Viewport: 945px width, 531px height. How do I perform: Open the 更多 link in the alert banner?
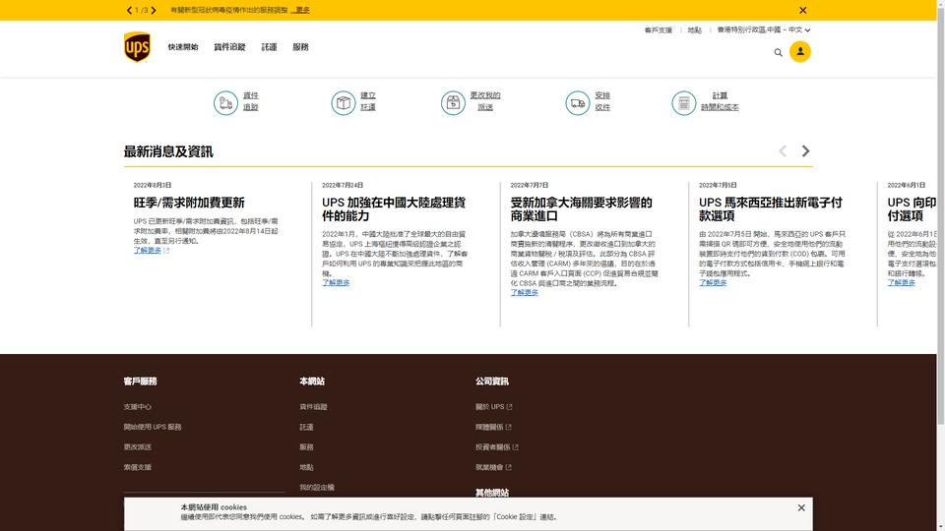point(302,10)
